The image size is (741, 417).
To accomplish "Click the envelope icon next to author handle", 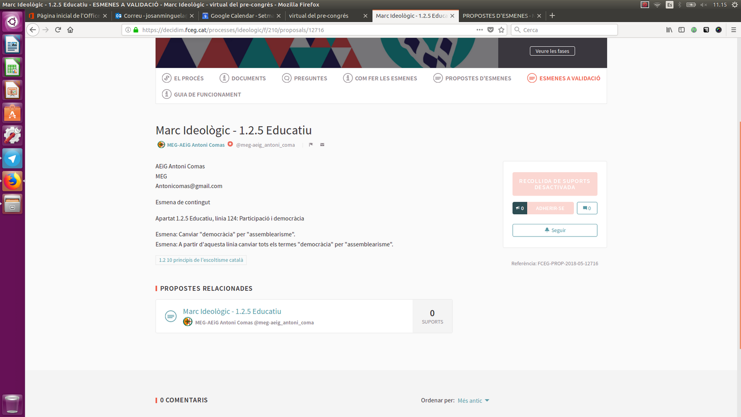I will pyautogui.click(x=322, y=145).
